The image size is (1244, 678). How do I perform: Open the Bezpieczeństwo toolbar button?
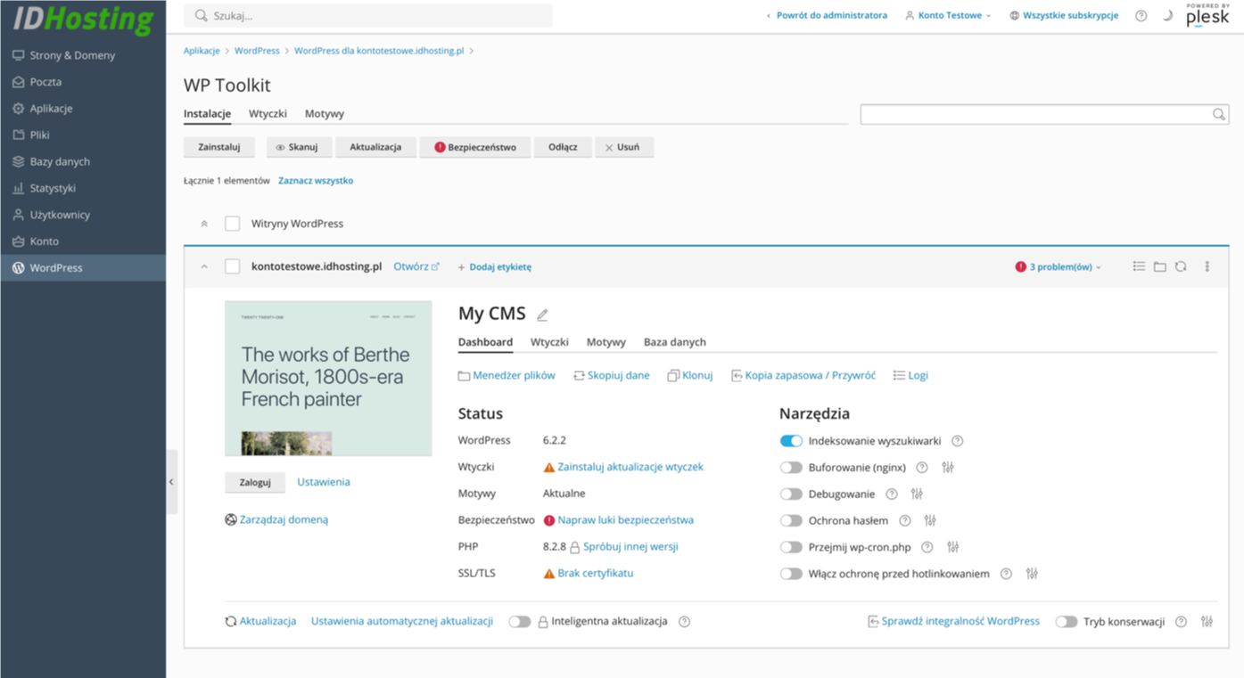475,147
